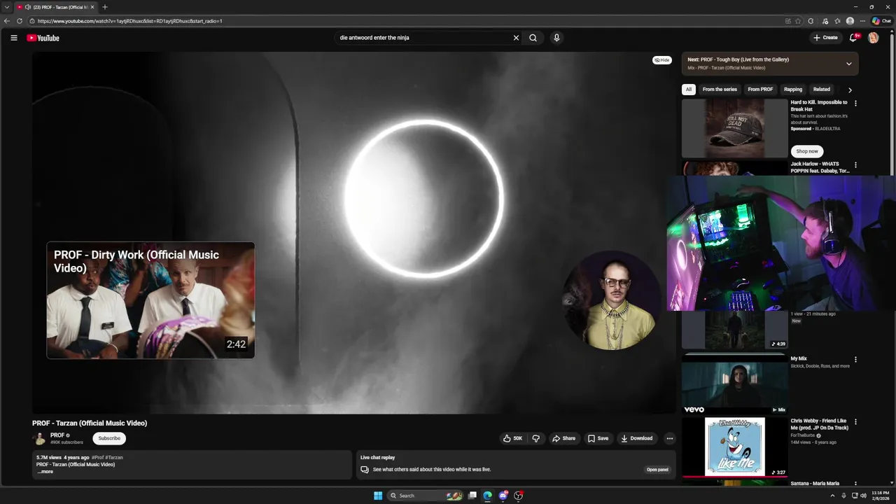Open browser profile icon
Viewport: 896px width, 504px height.
coord(850,21)
